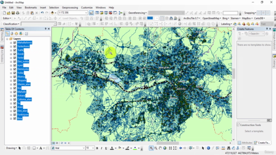
Task: Open the Windows menu
Action: 100,8
